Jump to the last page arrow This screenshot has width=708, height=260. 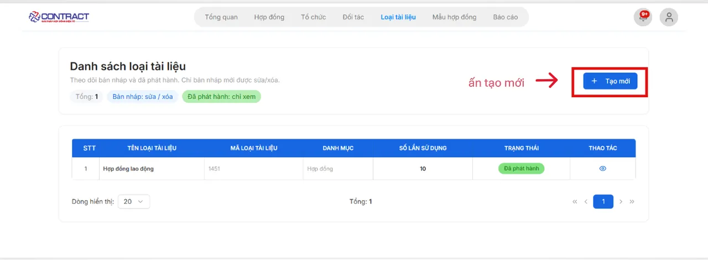click(632, 202)
